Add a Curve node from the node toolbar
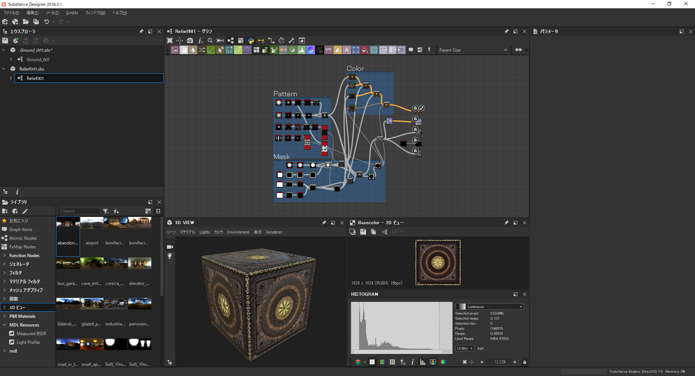The height and width of the screenshot is (376, 695). (211, 50)
